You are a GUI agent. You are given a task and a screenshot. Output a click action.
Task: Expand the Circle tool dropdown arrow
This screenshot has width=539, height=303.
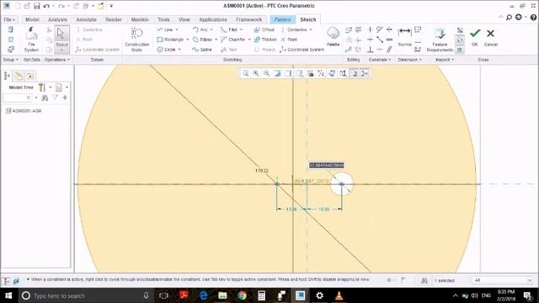179,50
